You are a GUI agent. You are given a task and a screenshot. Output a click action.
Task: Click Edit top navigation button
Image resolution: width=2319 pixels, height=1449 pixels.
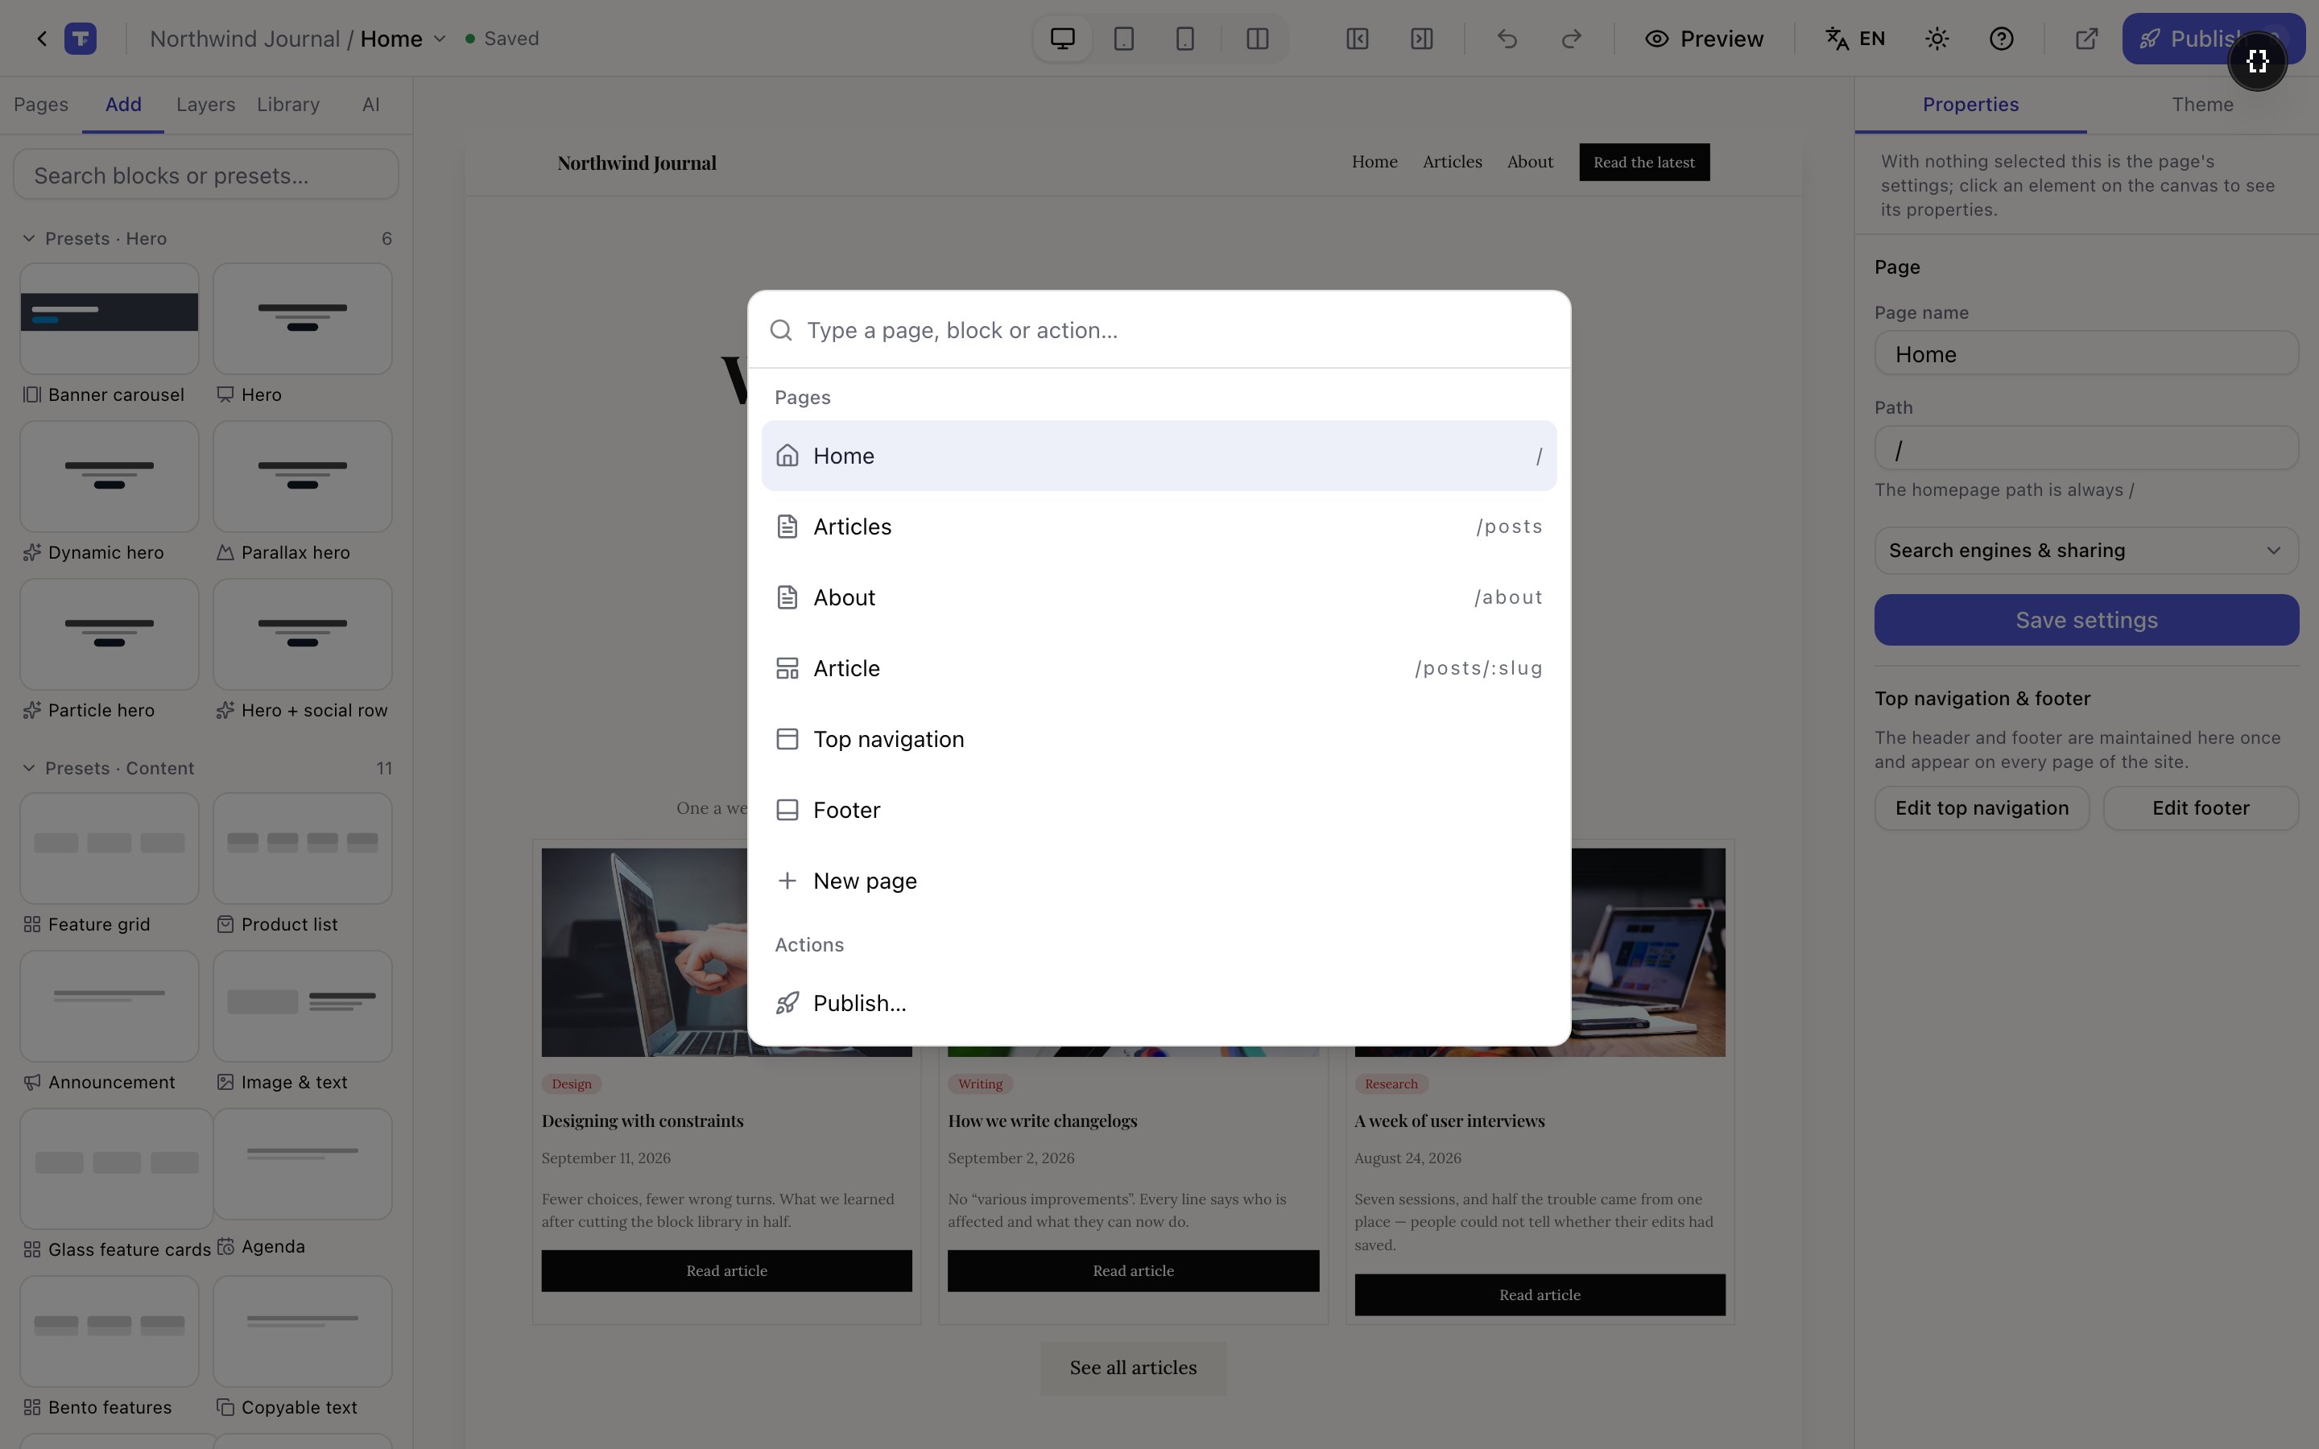tap(1982, 808)
